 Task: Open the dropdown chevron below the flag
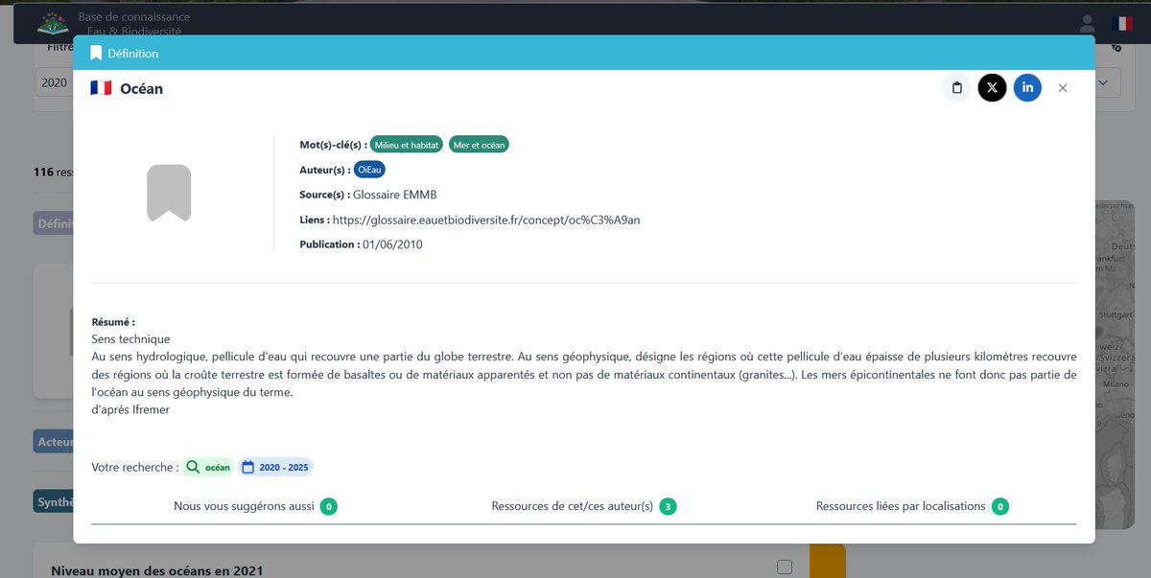coord(1101,82)
